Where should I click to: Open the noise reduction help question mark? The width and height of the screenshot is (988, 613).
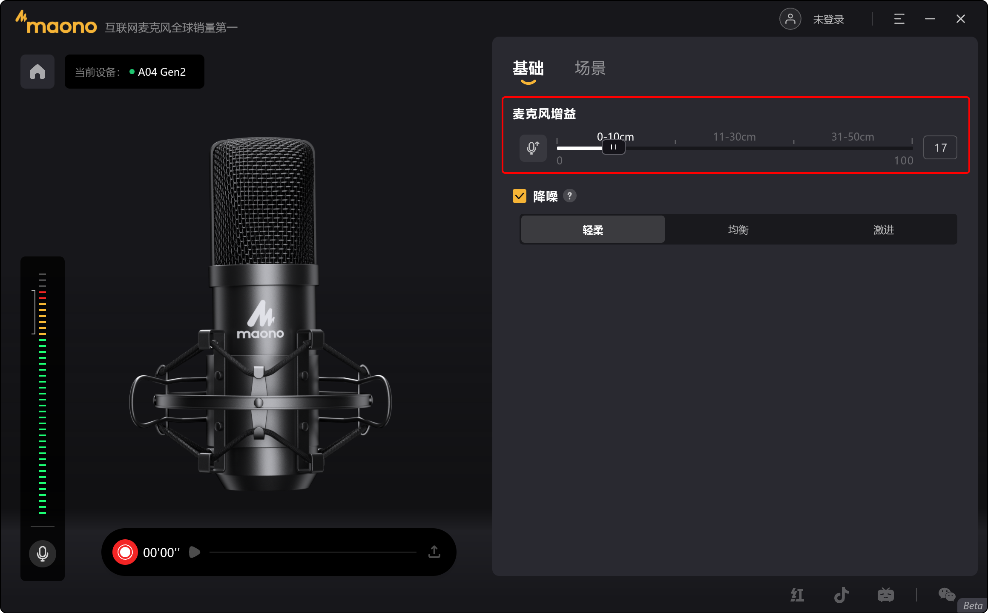pos(570,196)
